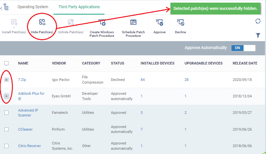Click vendor Piriform cell

coord(58,129)
